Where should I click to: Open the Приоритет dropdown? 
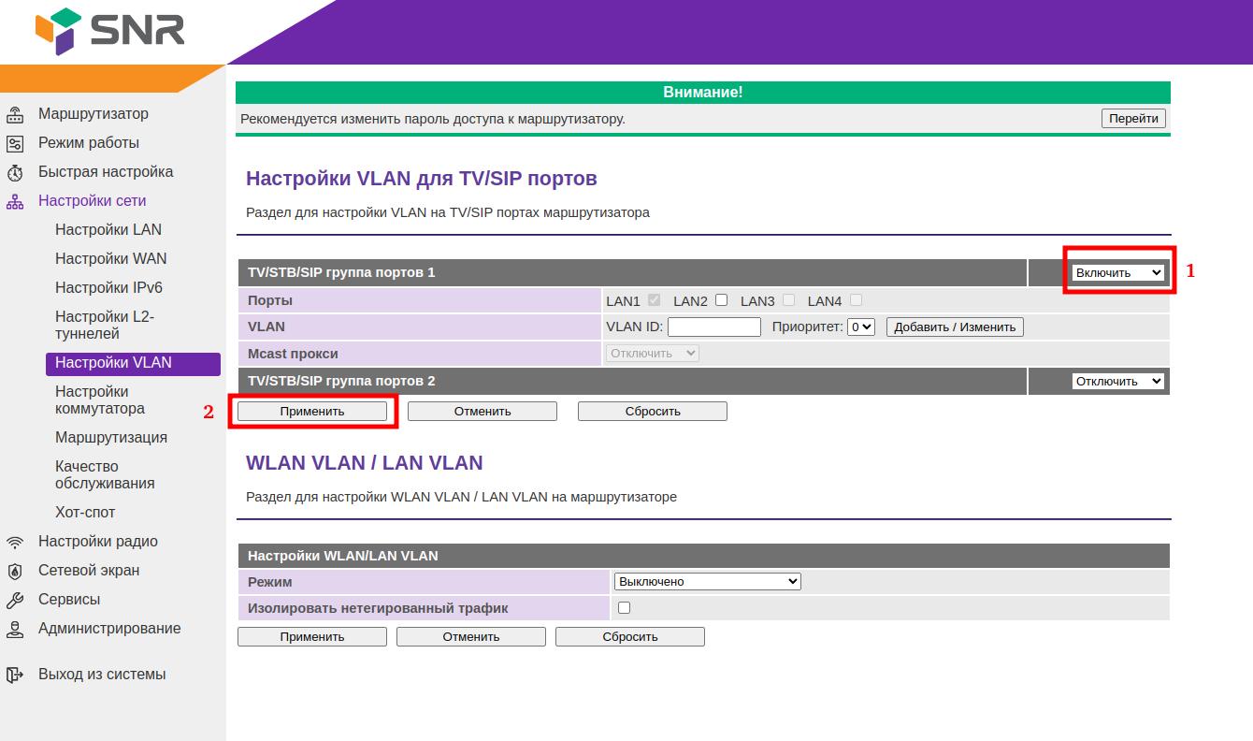860,327
